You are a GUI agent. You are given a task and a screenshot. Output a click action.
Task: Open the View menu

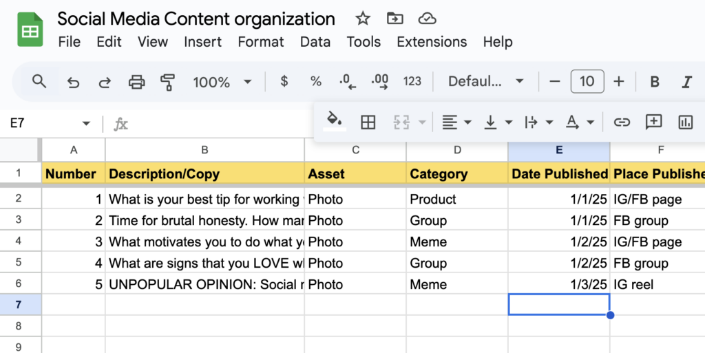tap(153, 42)
